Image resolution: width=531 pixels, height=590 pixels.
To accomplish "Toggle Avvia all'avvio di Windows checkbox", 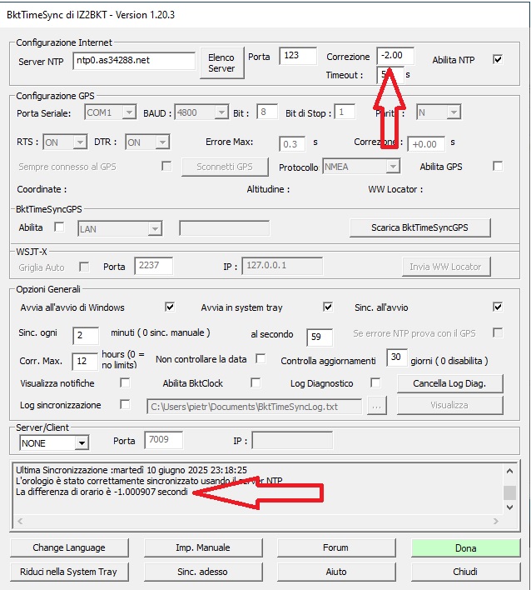I will 171,307.
